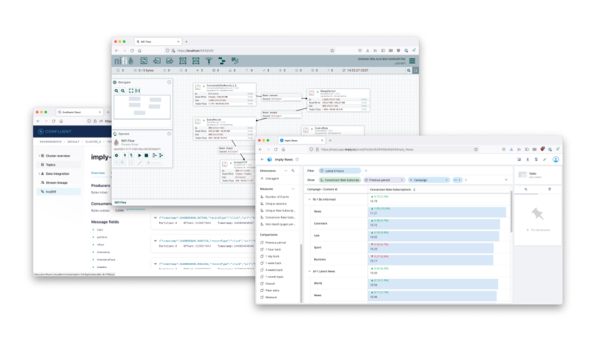602x339 pixels.
Task: Click the NiFi global hamburger menu
Action: [x=412, y=61]
